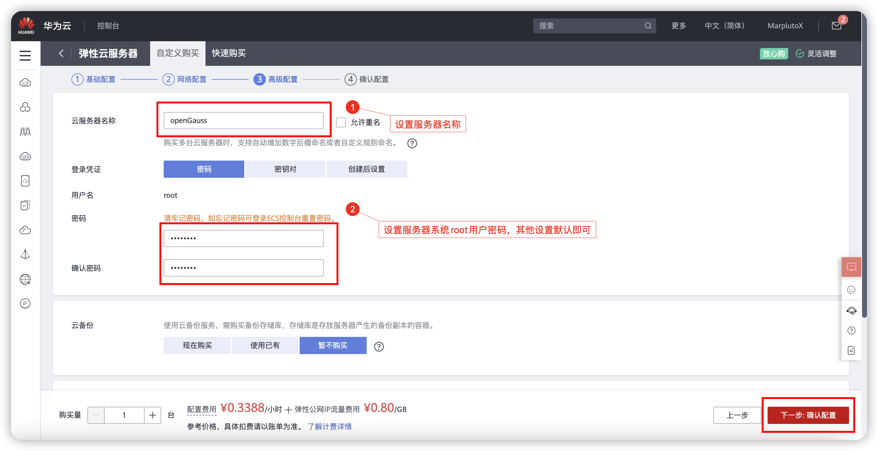
Task: Click the headset customer service icon
Action: 851,310
